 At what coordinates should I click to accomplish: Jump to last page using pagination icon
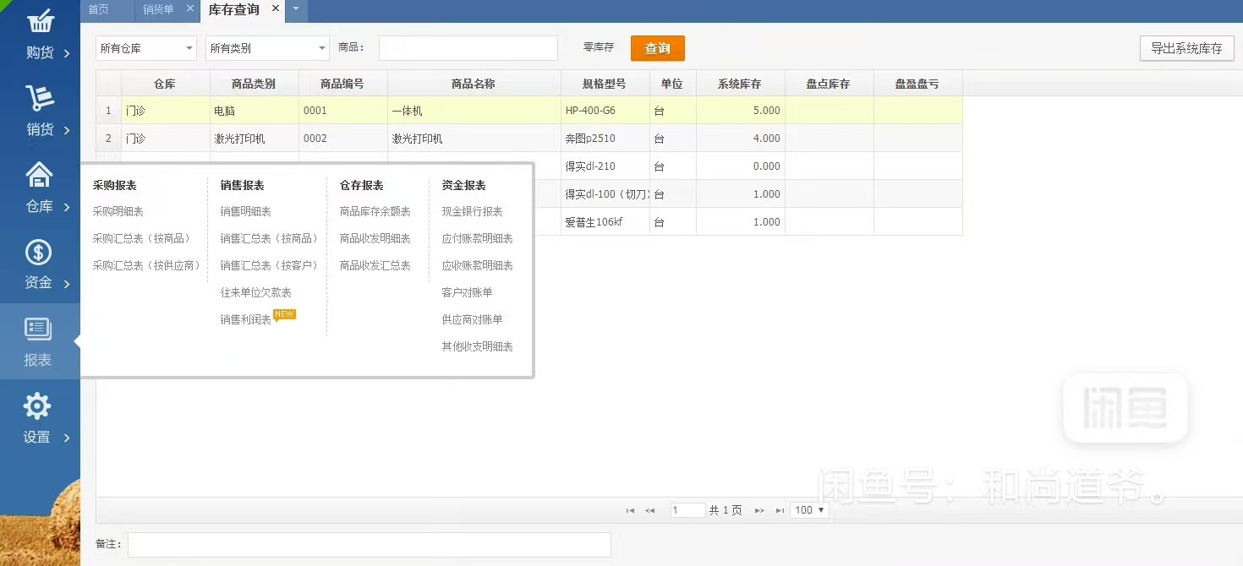pos(779,510)
